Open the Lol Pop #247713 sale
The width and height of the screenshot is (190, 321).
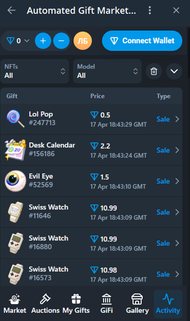91,119
